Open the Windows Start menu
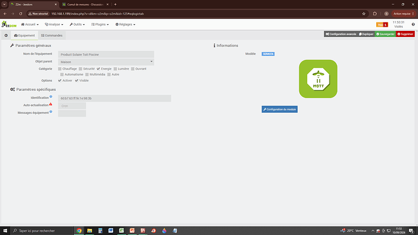The width and height of the screenshot is (418, 235). [5, 231]
